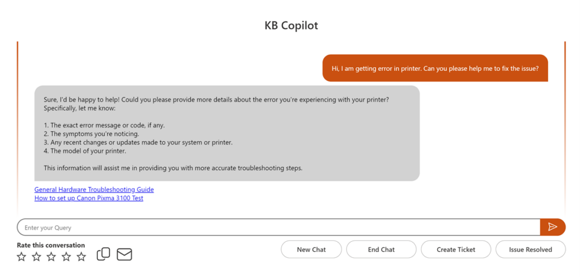Click the End Chat button
580x277 pixels.
coord(381,249)
